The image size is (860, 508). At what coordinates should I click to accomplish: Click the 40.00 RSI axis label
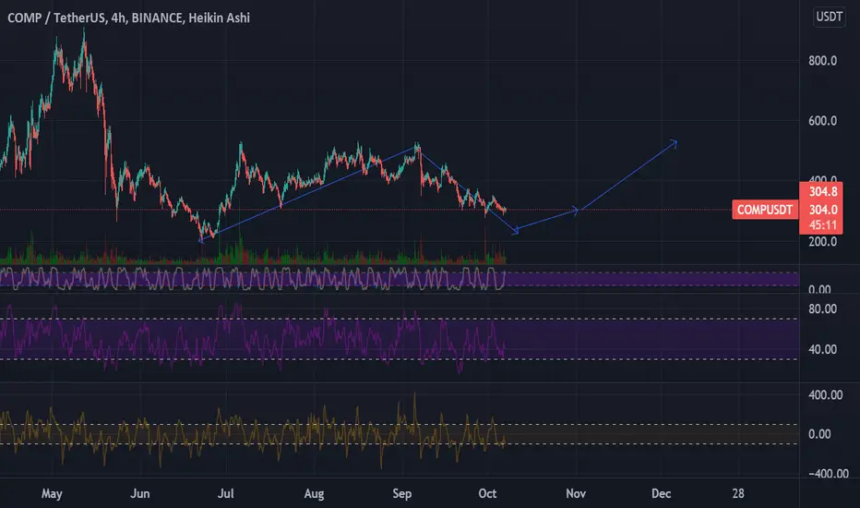822,349
